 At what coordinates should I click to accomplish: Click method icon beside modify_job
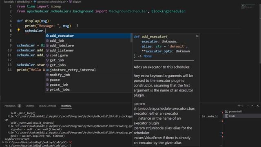pos(47,75)
